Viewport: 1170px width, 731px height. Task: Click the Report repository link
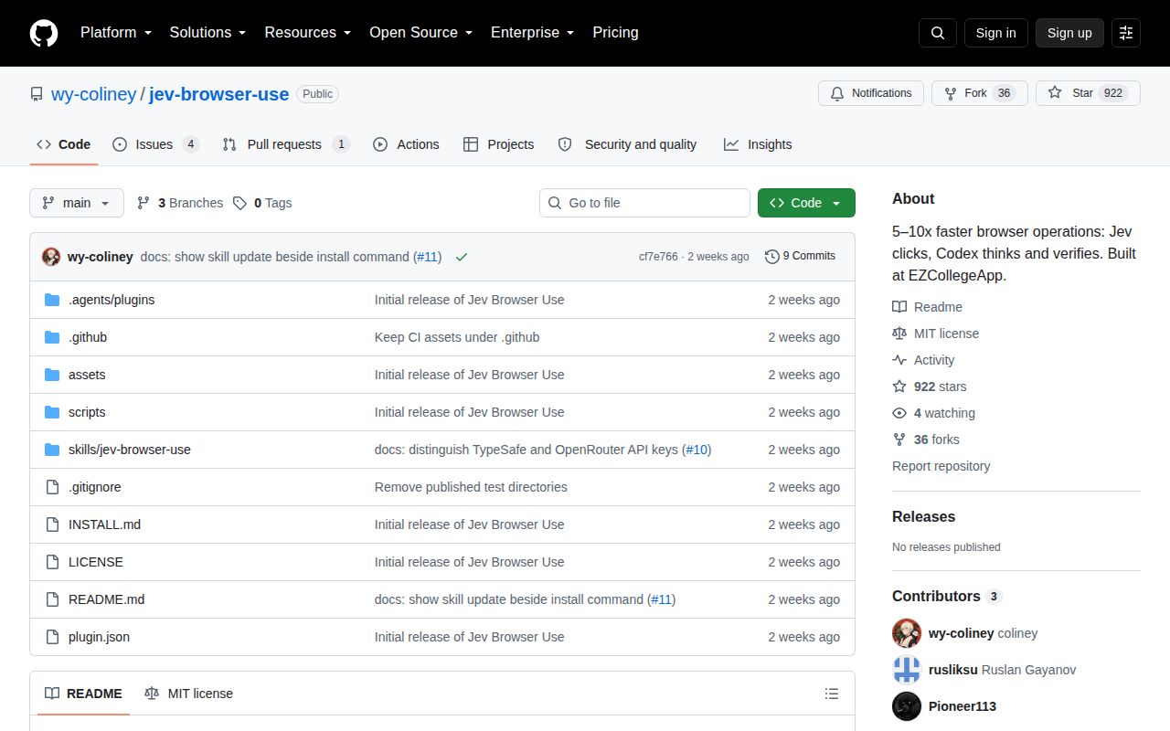point(941,466)
